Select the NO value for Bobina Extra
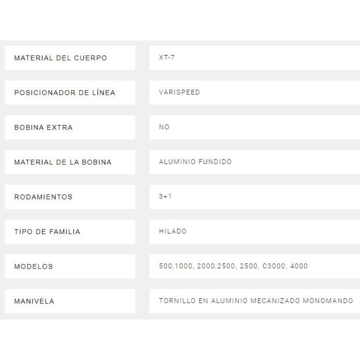Screen dimensions: 360x360 tap(164, 127)
